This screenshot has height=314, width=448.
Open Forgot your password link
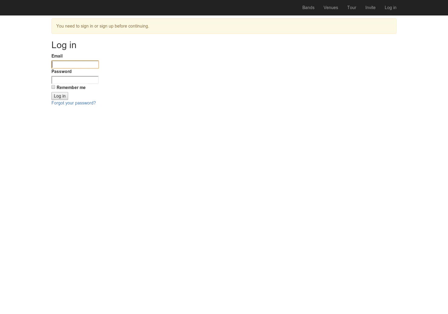click(74, 103)
